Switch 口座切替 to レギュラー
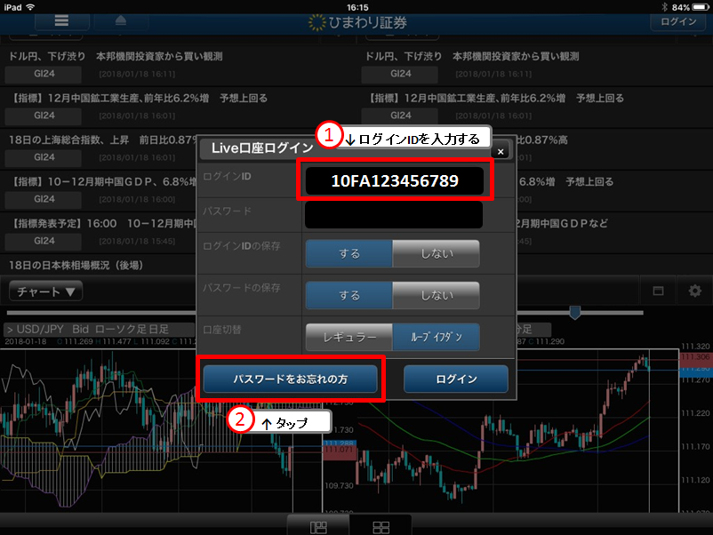Image resolution: width=713 pixels, height=535 pixels. [x=349, y=338]
